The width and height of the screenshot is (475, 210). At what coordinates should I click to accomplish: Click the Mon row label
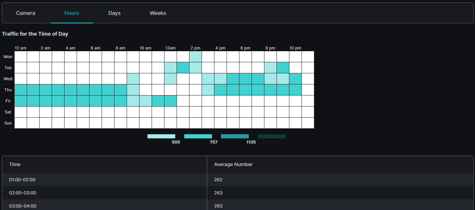coord(8,57)
